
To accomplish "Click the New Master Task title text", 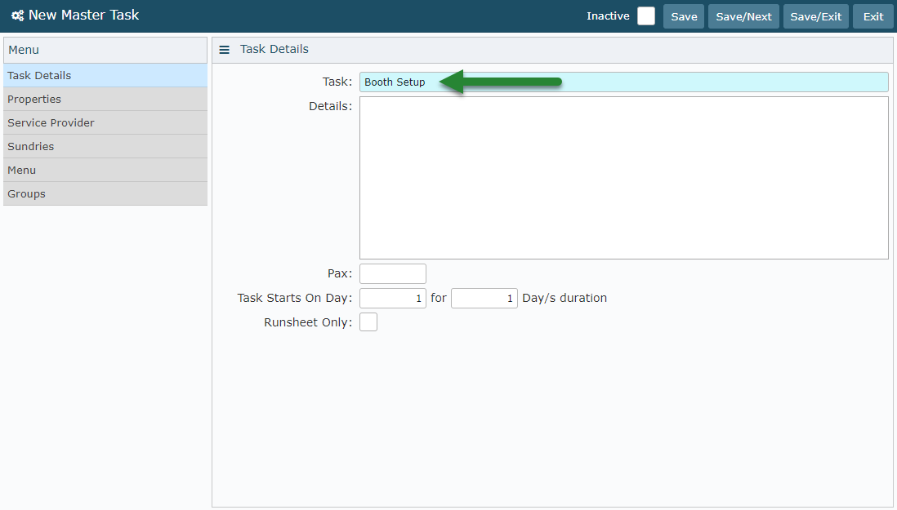I will (x=83, y=16).
